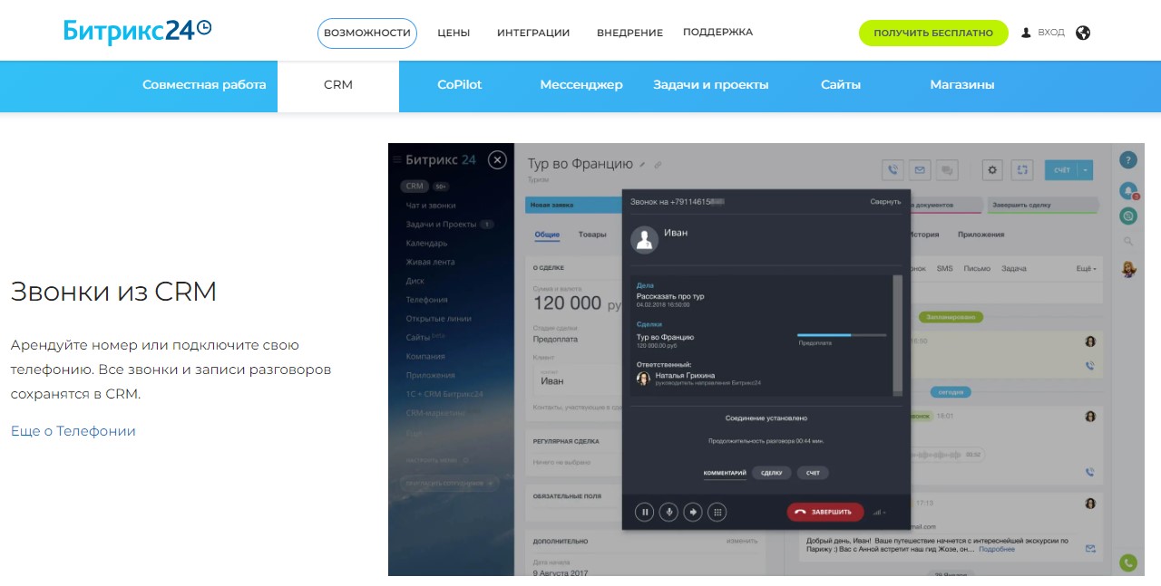Click the phone call icon in deal header
This screenshot has width=1161, height=586.
click(893, 169)
